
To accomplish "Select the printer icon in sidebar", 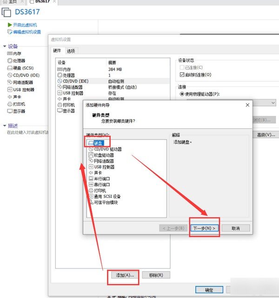I will [10, 104].
